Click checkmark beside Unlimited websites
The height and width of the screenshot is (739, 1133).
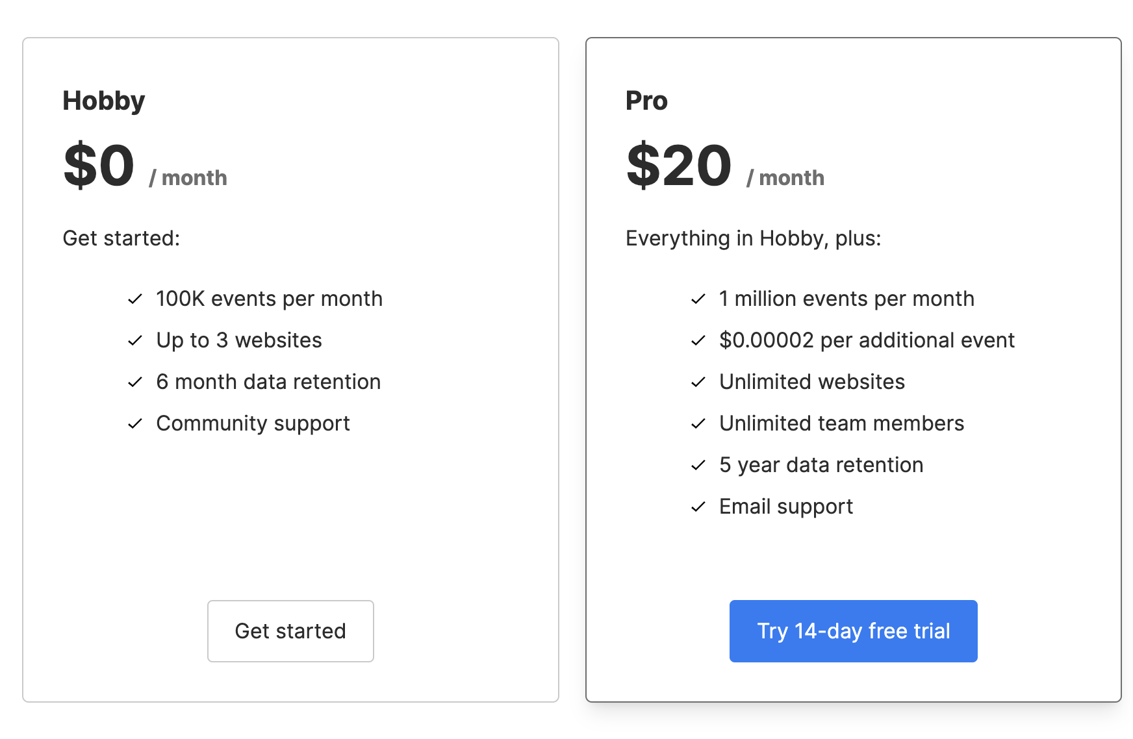point(698,382)
